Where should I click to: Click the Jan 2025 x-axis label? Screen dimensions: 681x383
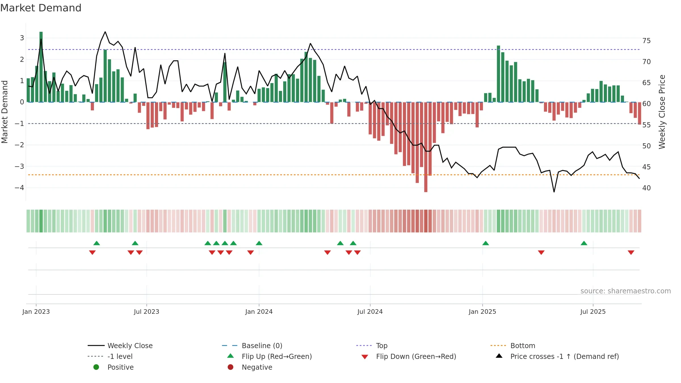click(482, 312)
